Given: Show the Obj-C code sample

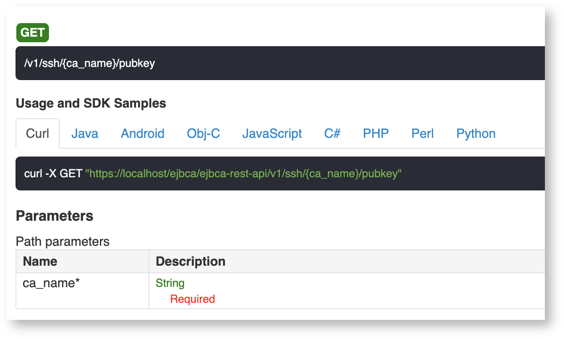Looking at the screenshot, I should tap(203, 133).
